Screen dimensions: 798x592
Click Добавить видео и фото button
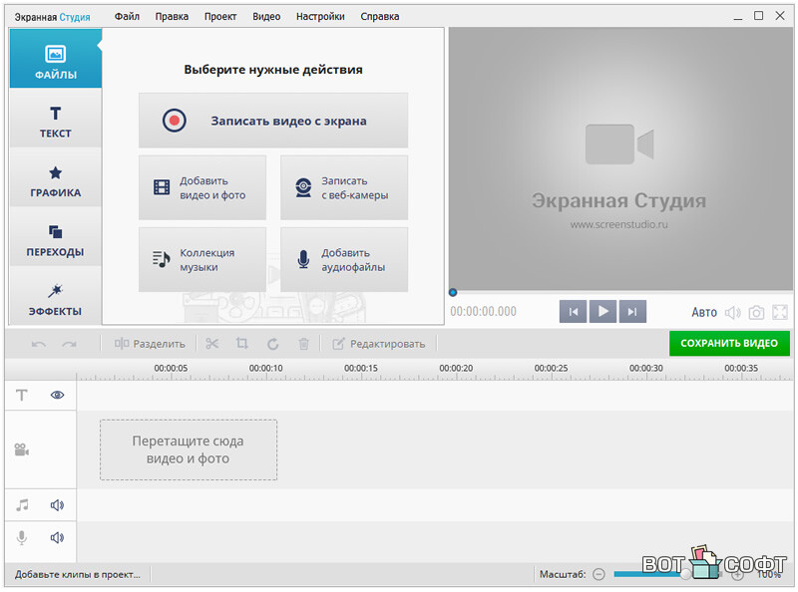[202, 187]
